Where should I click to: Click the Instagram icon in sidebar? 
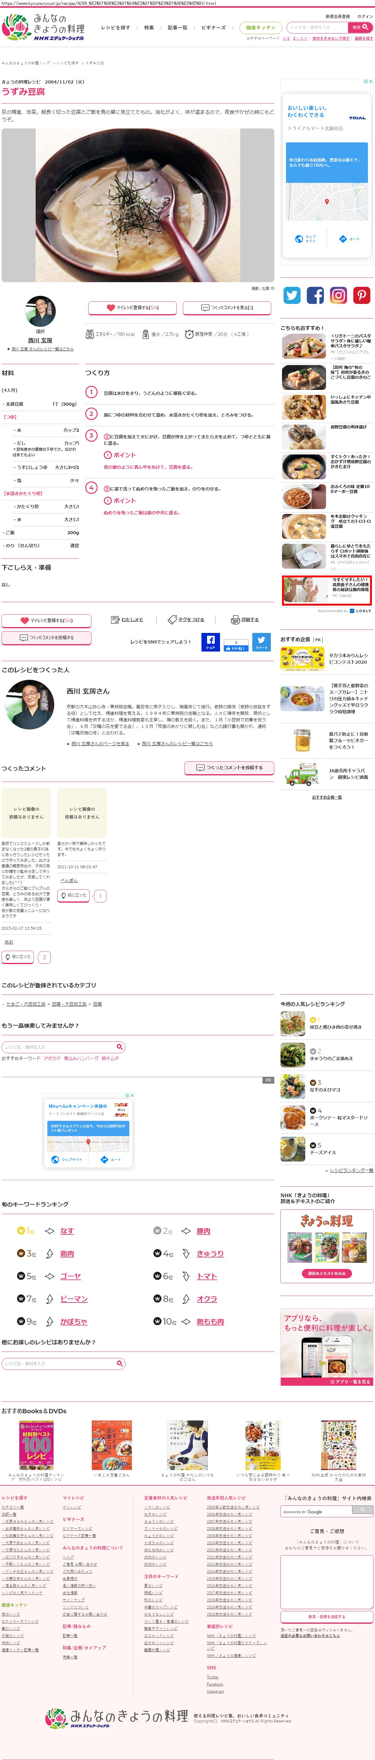[338, 295]
